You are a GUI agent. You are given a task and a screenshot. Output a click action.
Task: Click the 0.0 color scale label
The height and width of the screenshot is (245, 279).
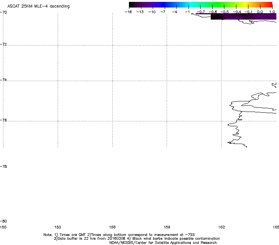click(260, 12)
